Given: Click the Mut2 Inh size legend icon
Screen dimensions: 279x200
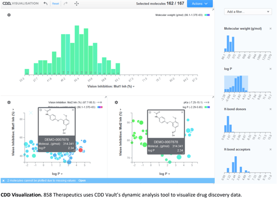Looking at the screenshot, I should click(100, 103).
